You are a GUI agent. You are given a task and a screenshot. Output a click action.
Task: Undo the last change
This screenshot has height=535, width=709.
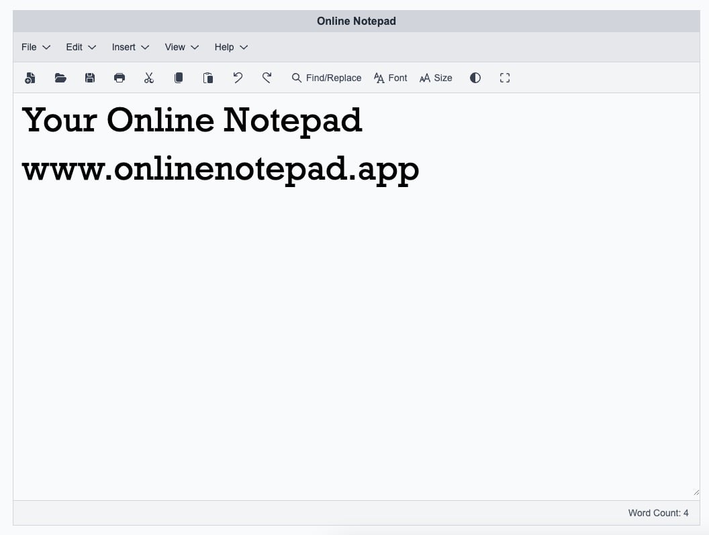[x=238, y=78]
